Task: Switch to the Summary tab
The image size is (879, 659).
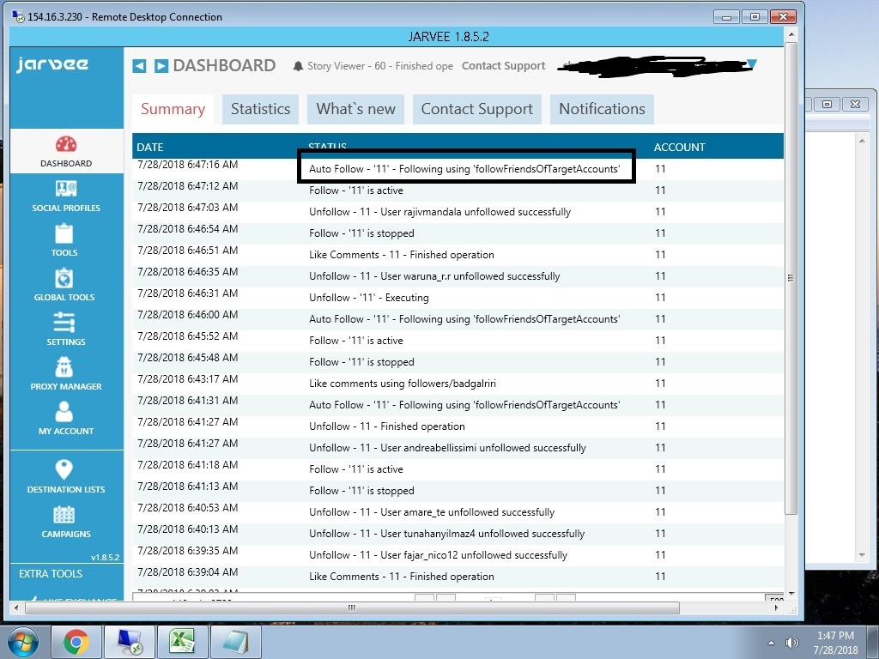Action: [173, 109]
